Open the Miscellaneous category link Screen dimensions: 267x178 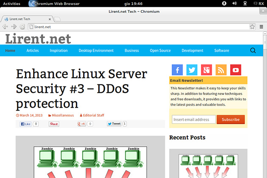click(61, 115)
